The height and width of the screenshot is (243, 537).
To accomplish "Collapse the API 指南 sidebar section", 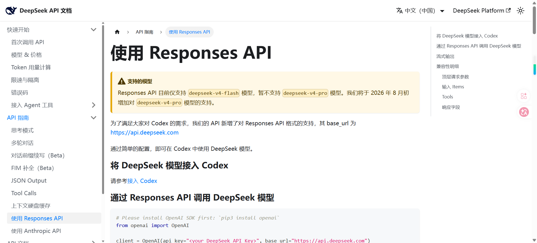I will (93, 118).
